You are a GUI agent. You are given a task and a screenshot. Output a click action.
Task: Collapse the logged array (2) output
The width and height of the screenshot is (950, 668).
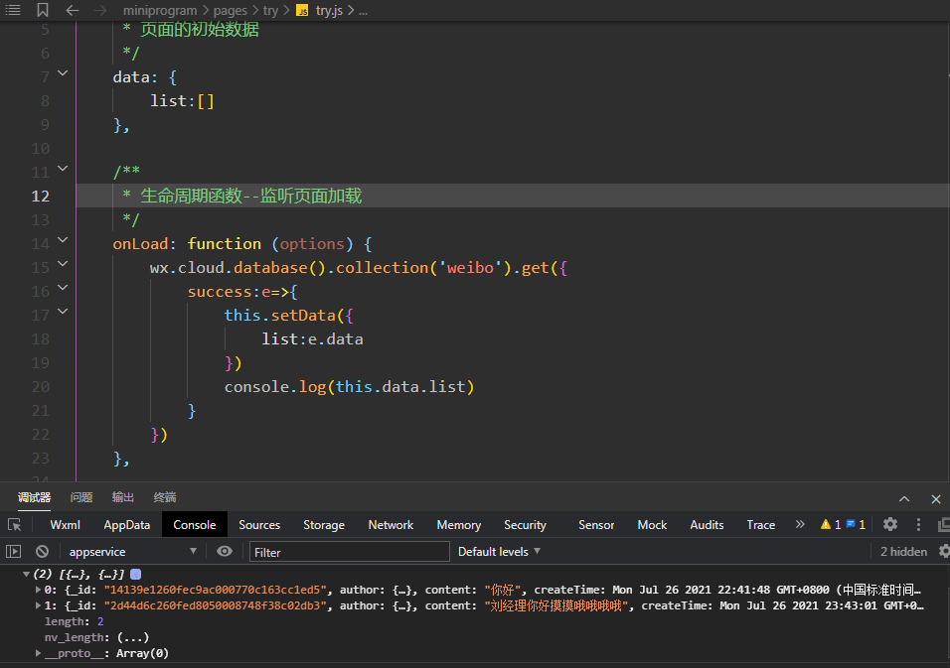(x=26, y=575)
